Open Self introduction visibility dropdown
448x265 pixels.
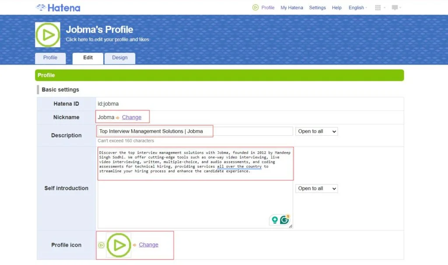click(317, 188)
